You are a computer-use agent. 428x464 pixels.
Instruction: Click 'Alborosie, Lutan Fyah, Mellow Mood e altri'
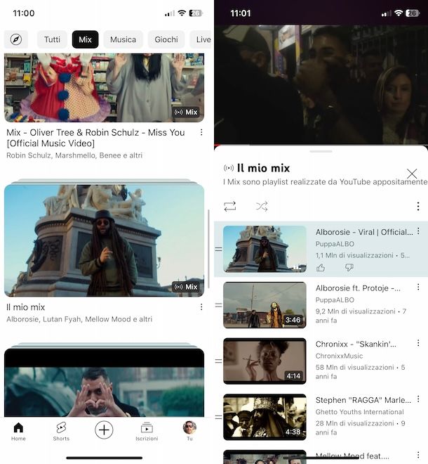tap(79, 319)
